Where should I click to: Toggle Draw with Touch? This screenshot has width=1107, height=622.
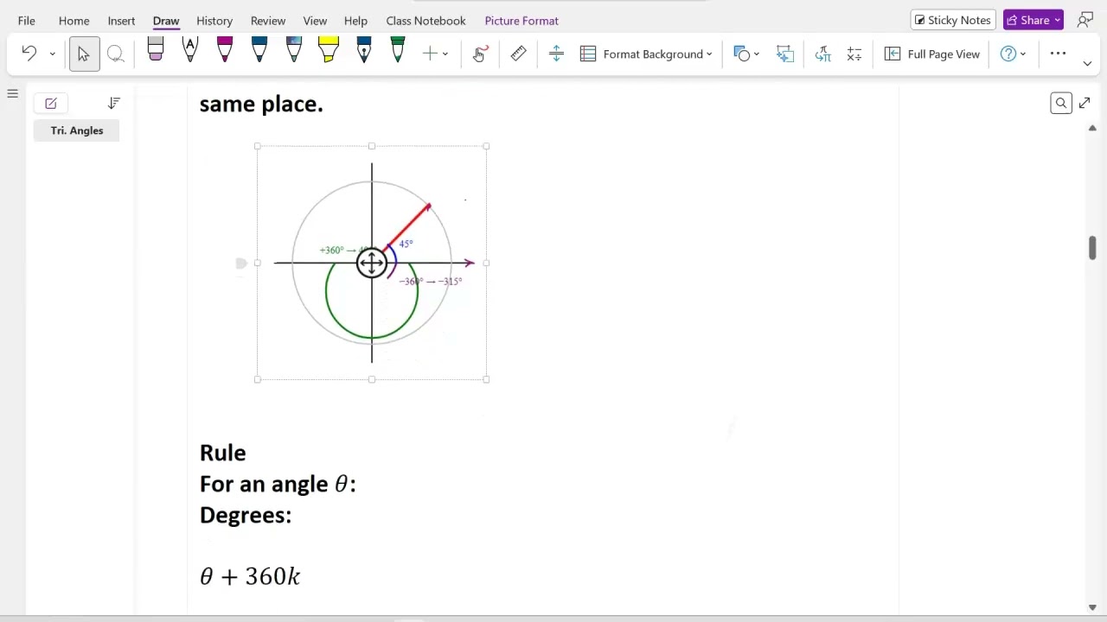[481, 54]
